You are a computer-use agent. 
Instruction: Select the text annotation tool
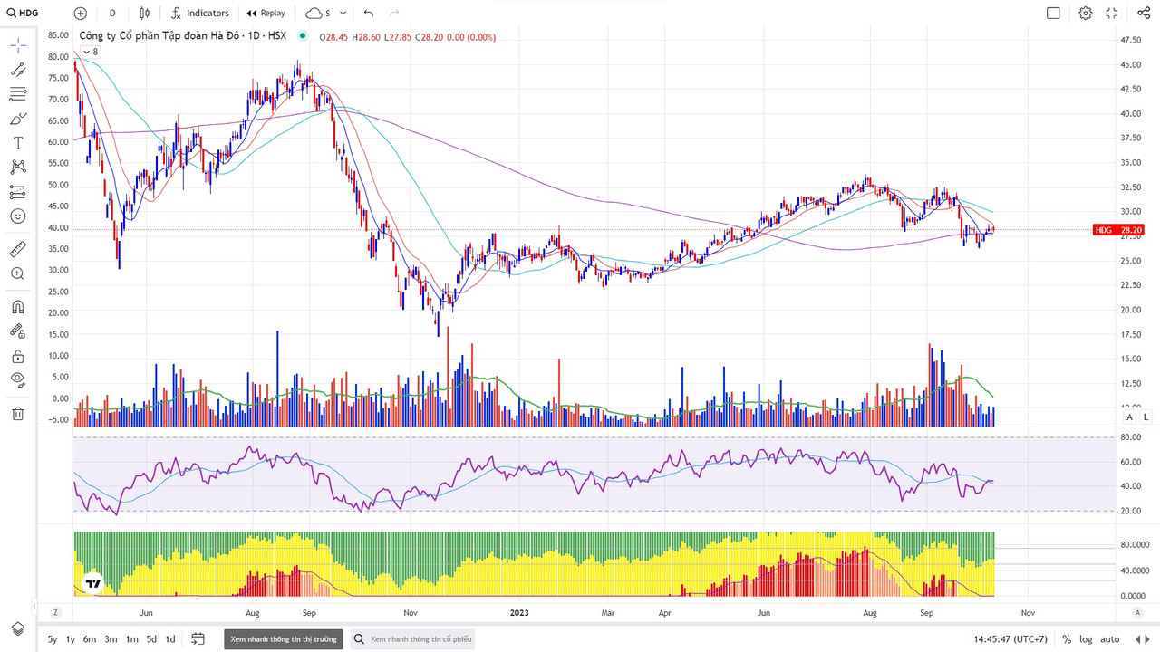18,143
